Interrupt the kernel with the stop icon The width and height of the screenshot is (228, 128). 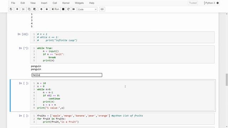coord(63,9)
